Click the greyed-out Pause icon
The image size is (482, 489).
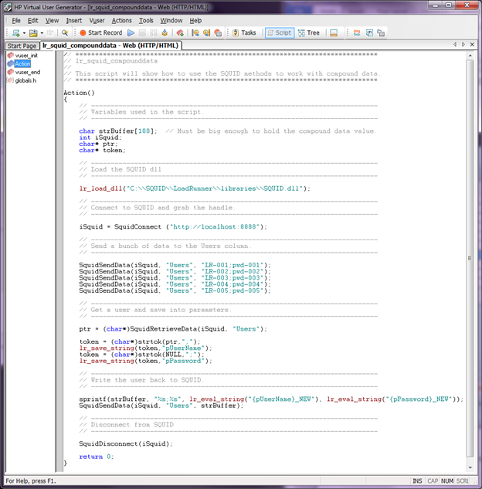pos(154,32)
